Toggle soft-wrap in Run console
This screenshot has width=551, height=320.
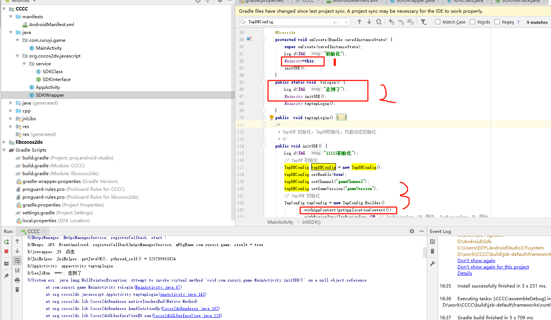click(x=17, y=261)
